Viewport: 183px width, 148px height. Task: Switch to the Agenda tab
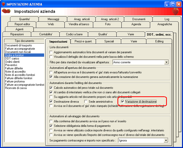point(136,24)
